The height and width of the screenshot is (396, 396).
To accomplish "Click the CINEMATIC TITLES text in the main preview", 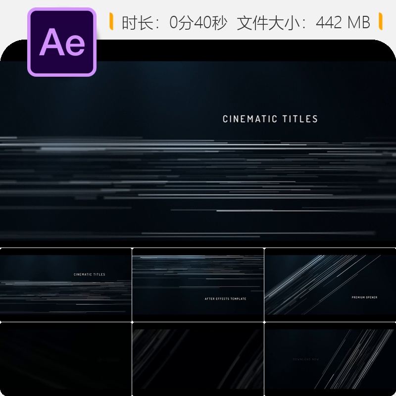I will pyautogui.click(x=270, y=119).
